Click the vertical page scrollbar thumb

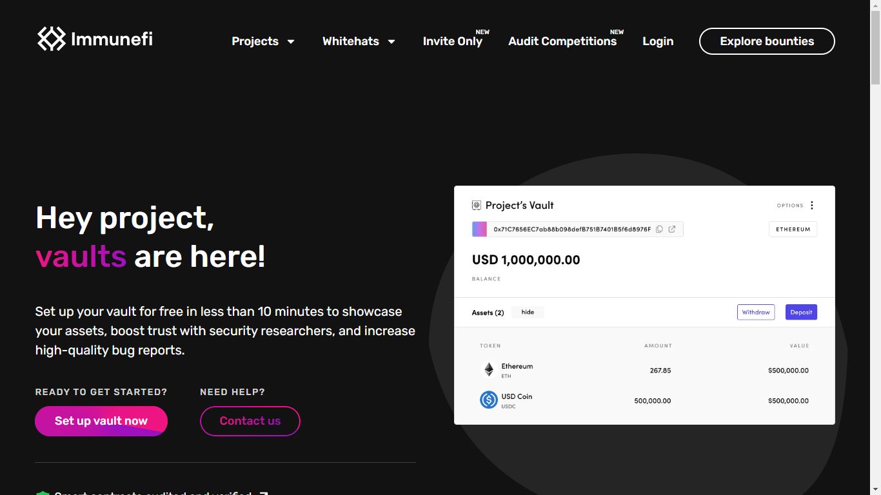875,48
